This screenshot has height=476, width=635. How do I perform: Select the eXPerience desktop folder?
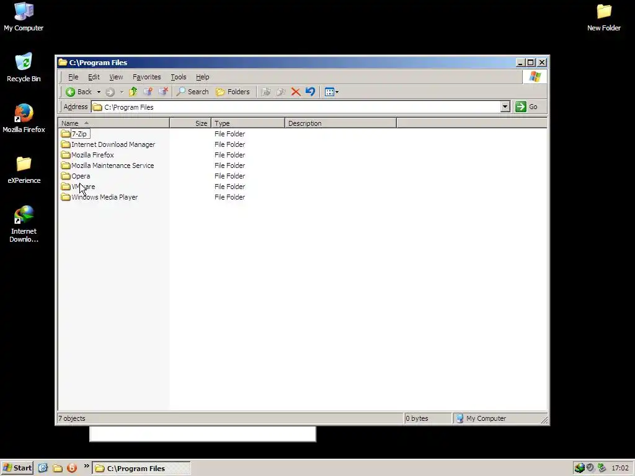[24, 170]
